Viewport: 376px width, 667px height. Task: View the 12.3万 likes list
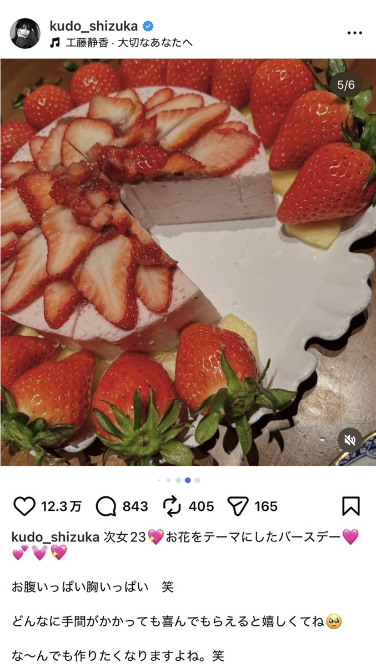(x=61, y=506)
